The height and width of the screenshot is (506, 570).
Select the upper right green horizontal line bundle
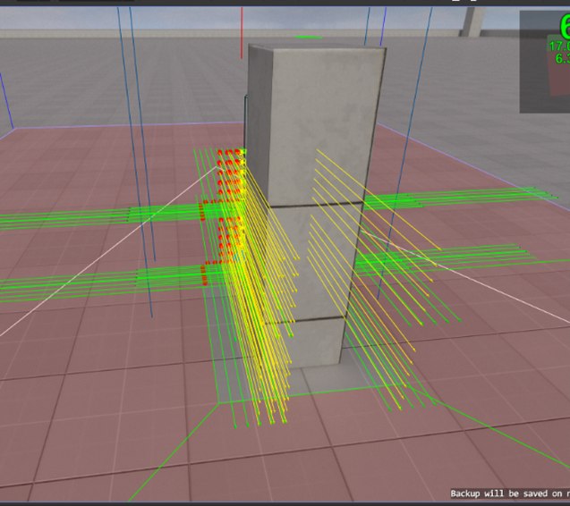pos(460,198)
